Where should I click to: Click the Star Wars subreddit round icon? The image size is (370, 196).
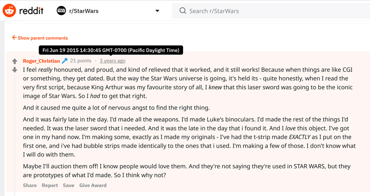click(x=62, y=11)
